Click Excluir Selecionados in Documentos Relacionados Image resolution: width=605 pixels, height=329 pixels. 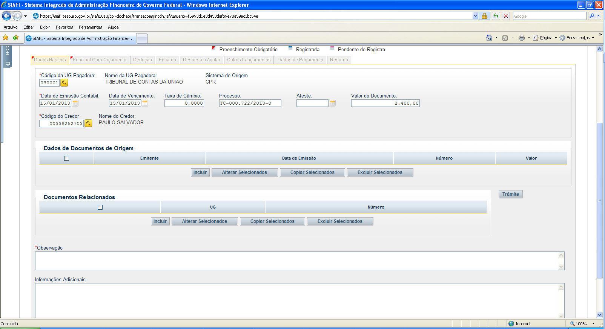tap(340, 221)
